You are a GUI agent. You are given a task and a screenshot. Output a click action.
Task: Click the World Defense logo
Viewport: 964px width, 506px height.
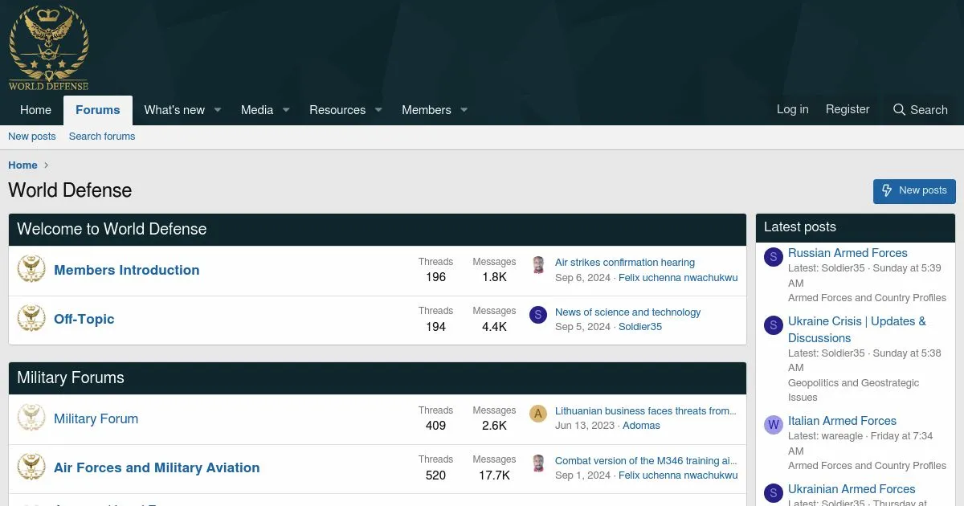point(48,47)
